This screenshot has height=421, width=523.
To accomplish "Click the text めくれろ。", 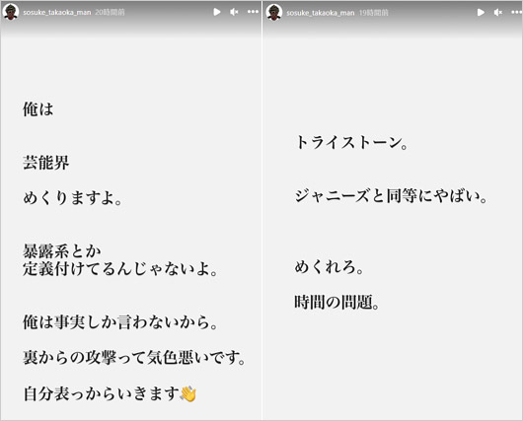I will [x=329, y=267].
